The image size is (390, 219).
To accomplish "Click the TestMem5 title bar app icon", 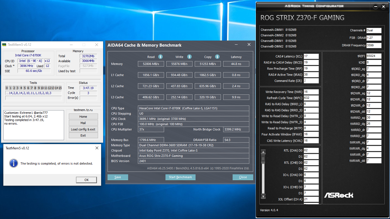I will 4,45.
